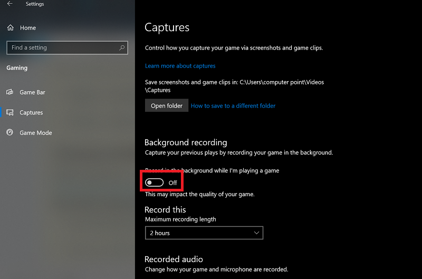This screenshot has height=279, width=422.
Task: Open the captures folder button
Action: [x=167, y=105]
